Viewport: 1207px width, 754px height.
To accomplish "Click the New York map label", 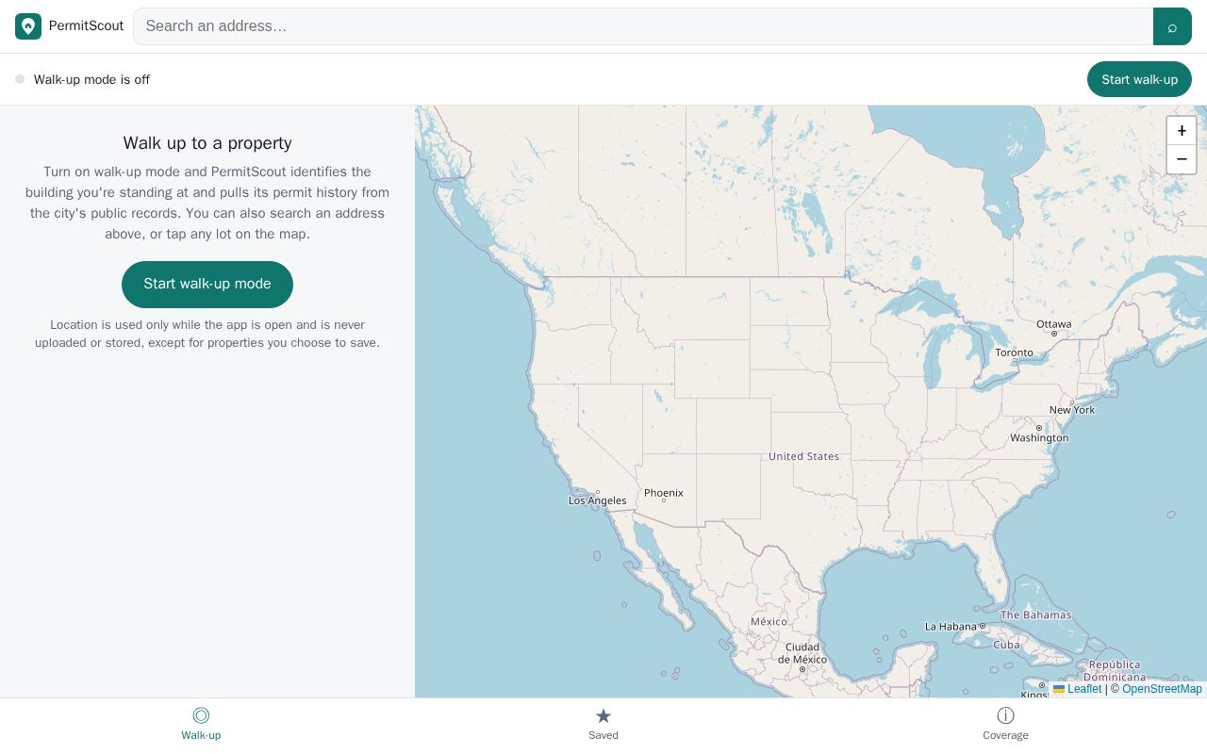I will 1072,410.
